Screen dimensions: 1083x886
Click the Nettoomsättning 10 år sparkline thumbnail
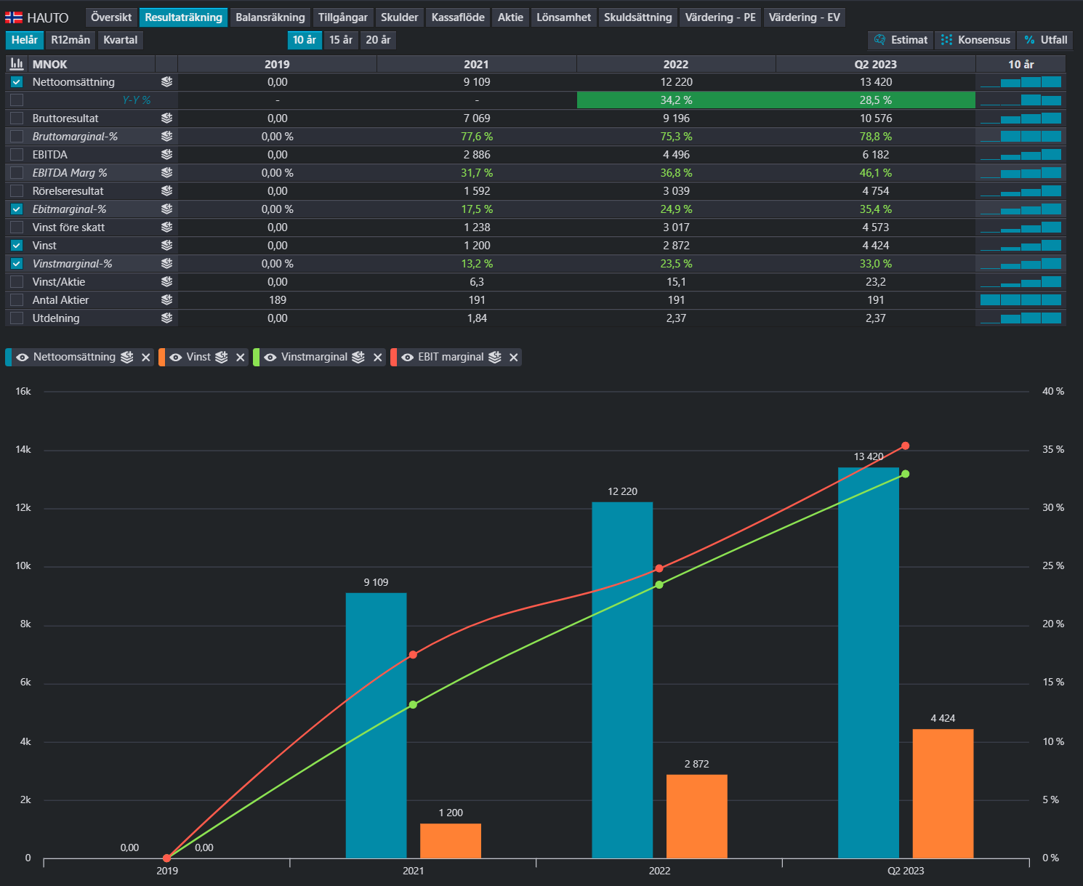1020,82
